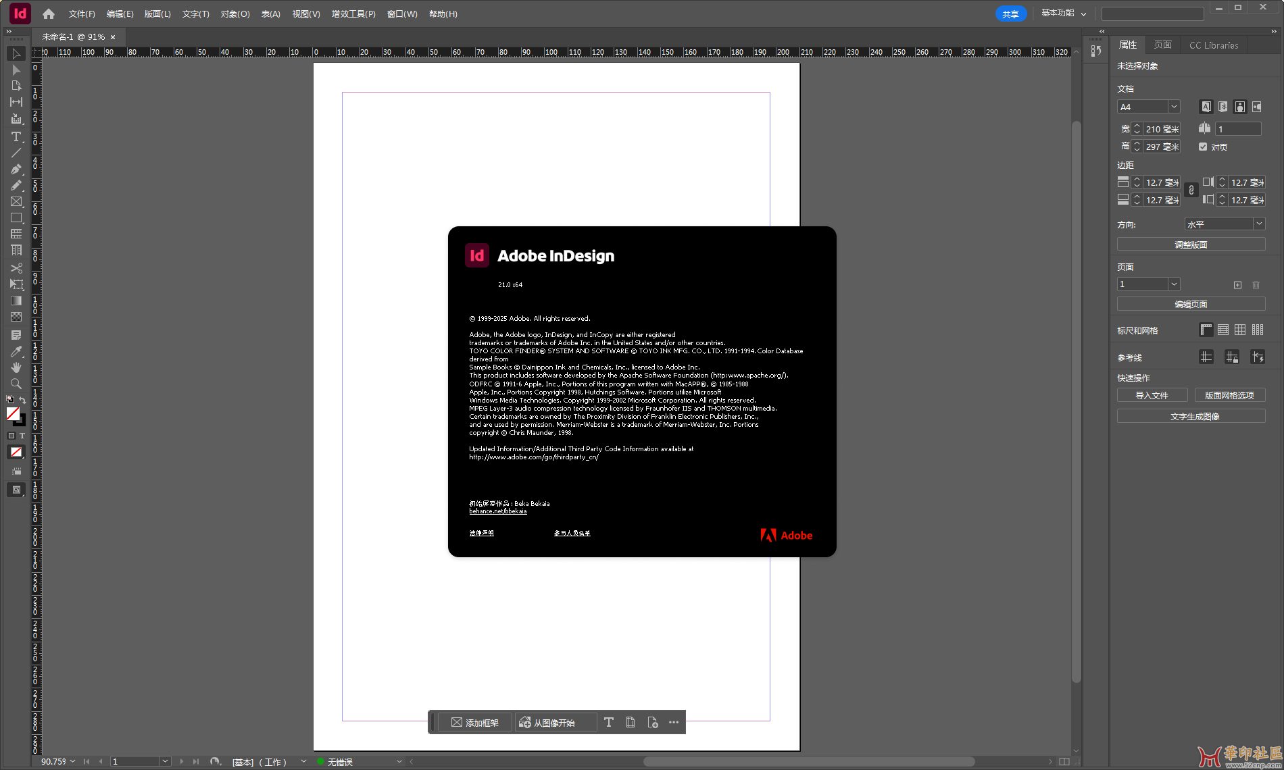
Task: Select the Eyedropper tool
Action: tap(16, 351)
